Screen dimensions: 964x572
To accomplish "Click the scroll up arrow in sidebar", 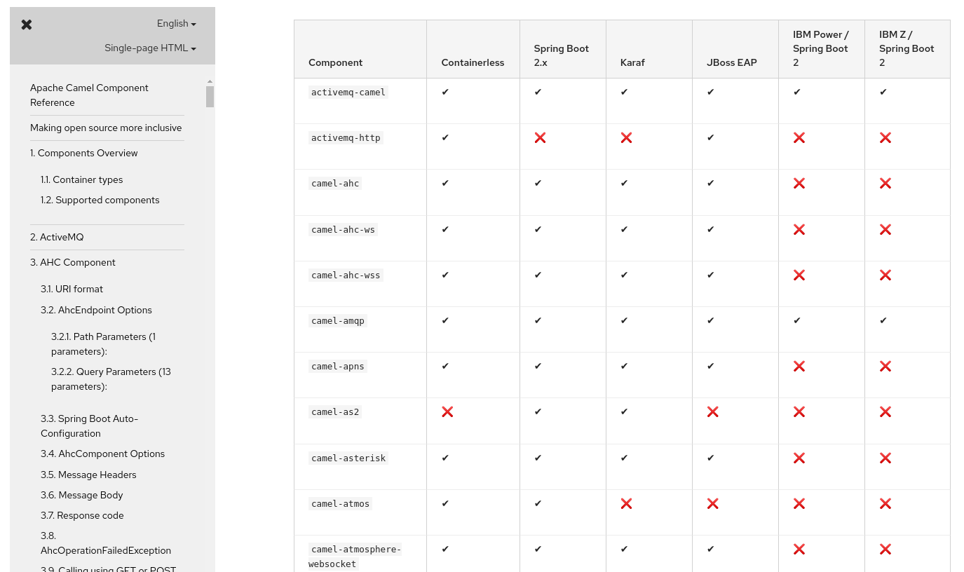I will 210,82.
